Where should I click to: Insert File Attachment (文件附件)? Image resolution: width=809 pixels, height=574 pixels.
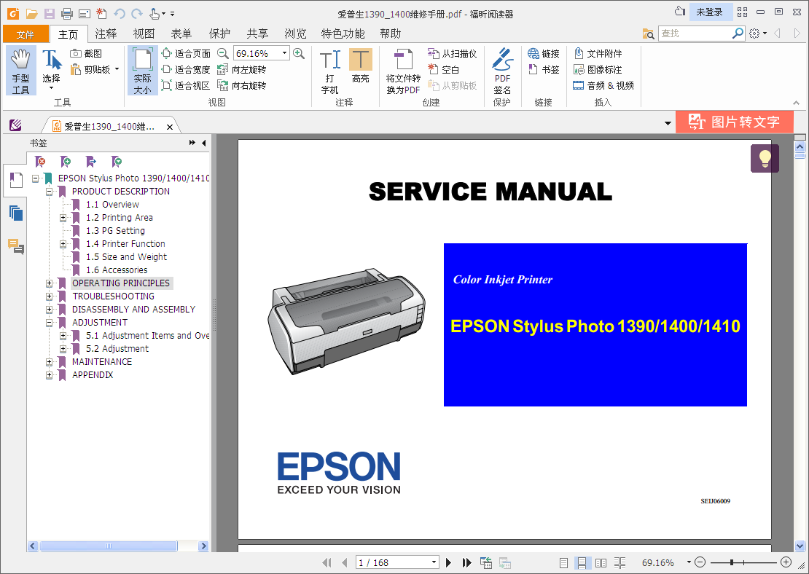598,53
